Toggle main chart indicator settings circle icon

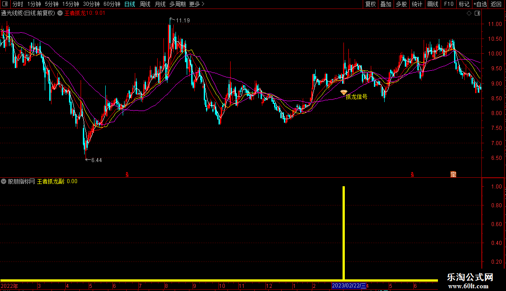click(60, 13)
